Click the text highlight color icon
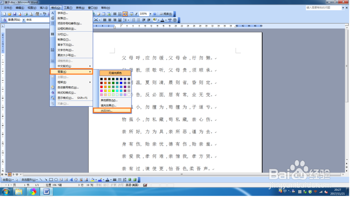 (x=155, y=20)
